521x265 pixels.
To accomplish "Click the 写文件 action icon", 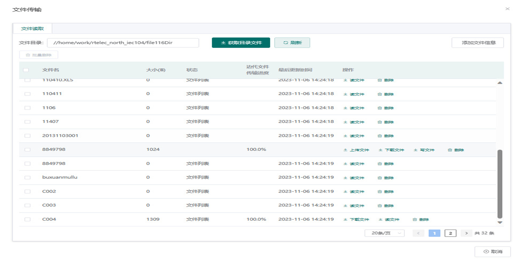I will [415, 150].
